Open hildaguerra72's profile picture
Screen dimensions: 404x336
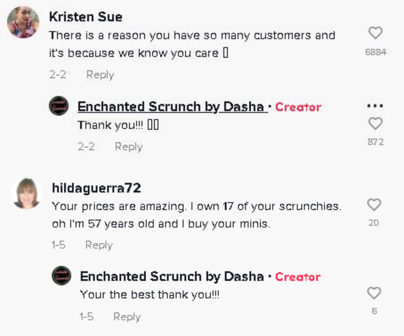click(x=26, y=194)
